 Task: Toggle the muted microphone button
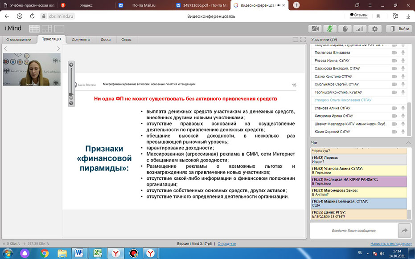click(x=330, y=29)
